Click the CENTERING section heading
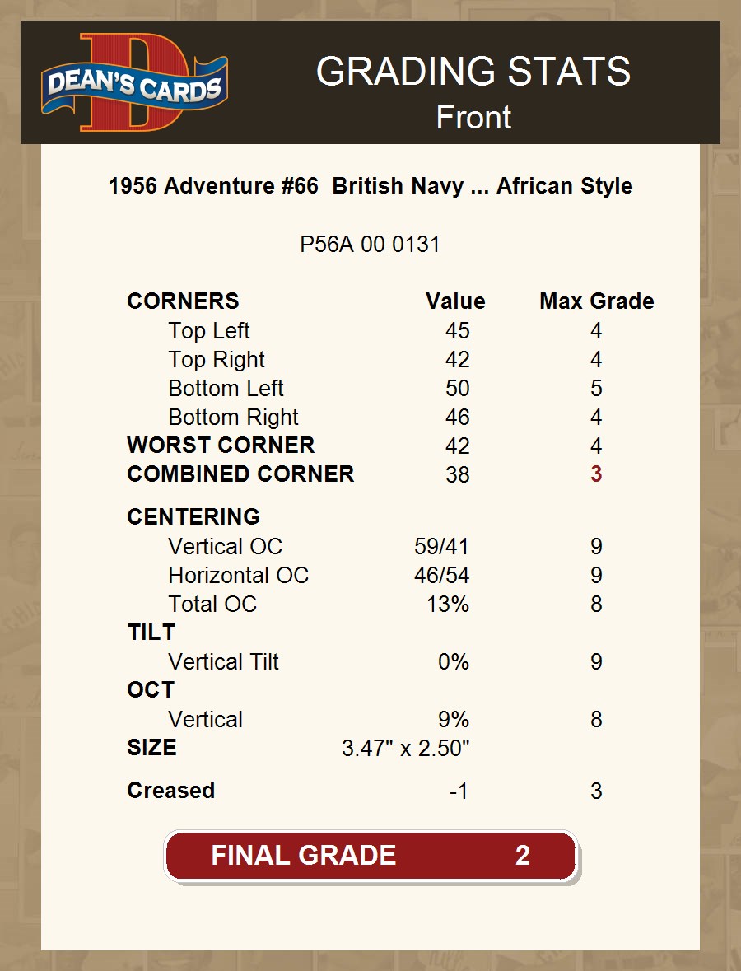The height and width of the screenshot is (971, 741). pyautogui.click(x=193, y=517)
